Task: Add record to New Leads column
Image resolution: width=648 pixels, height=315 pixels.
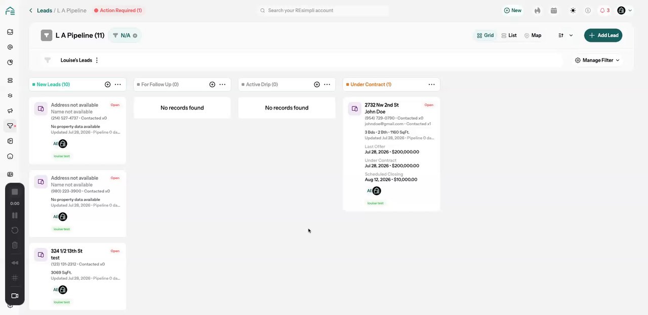Action: coord(107,84)
